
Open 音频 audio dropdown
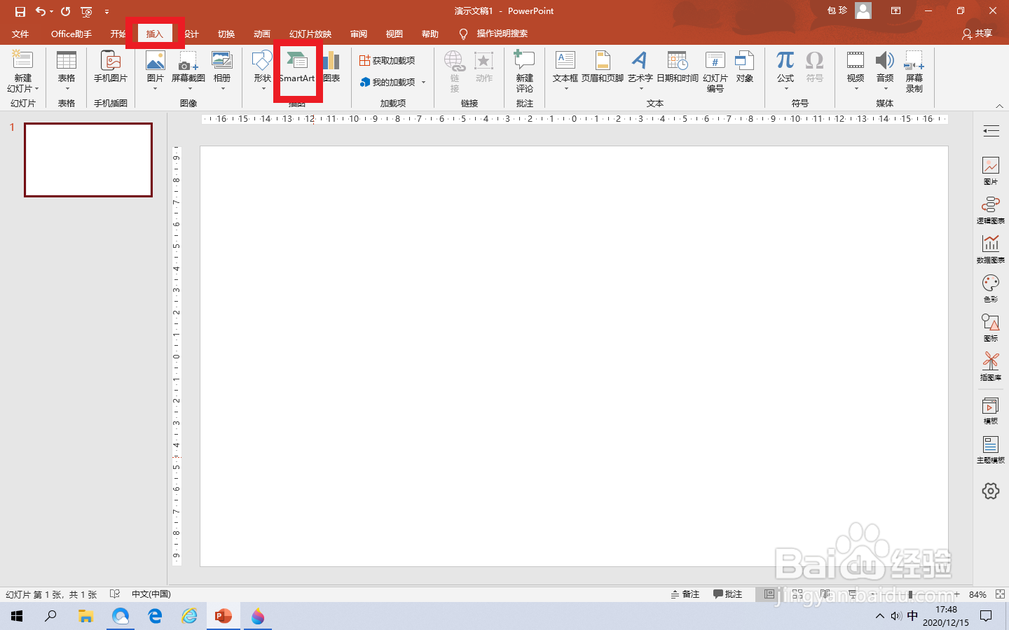(885, 89)
